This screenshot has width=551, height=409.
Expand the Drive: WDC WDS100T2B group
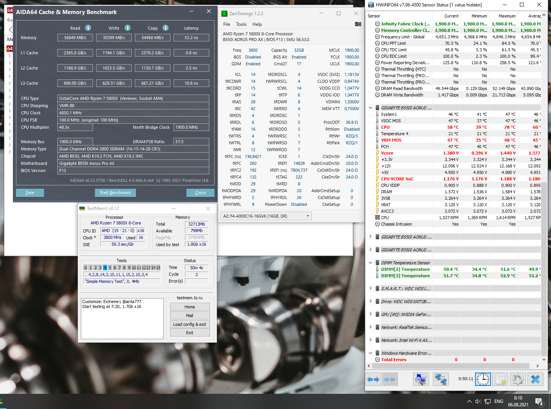370,302
